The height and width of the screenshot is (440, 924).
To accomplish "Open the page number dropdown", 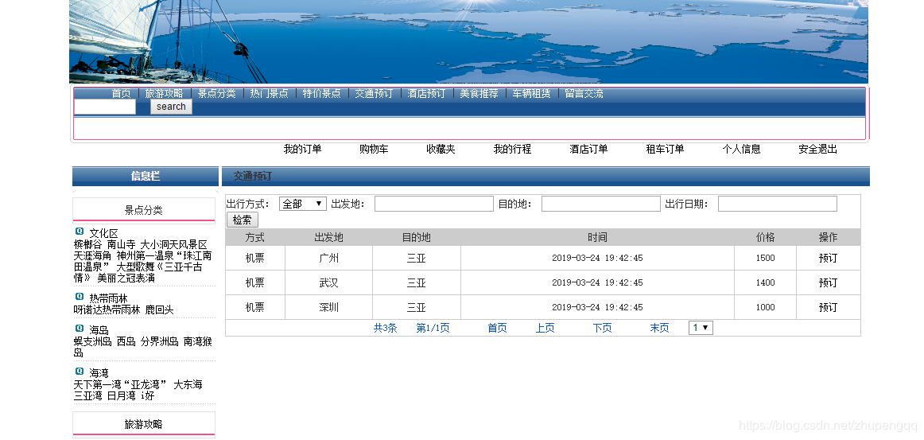I will pos(701,327).
